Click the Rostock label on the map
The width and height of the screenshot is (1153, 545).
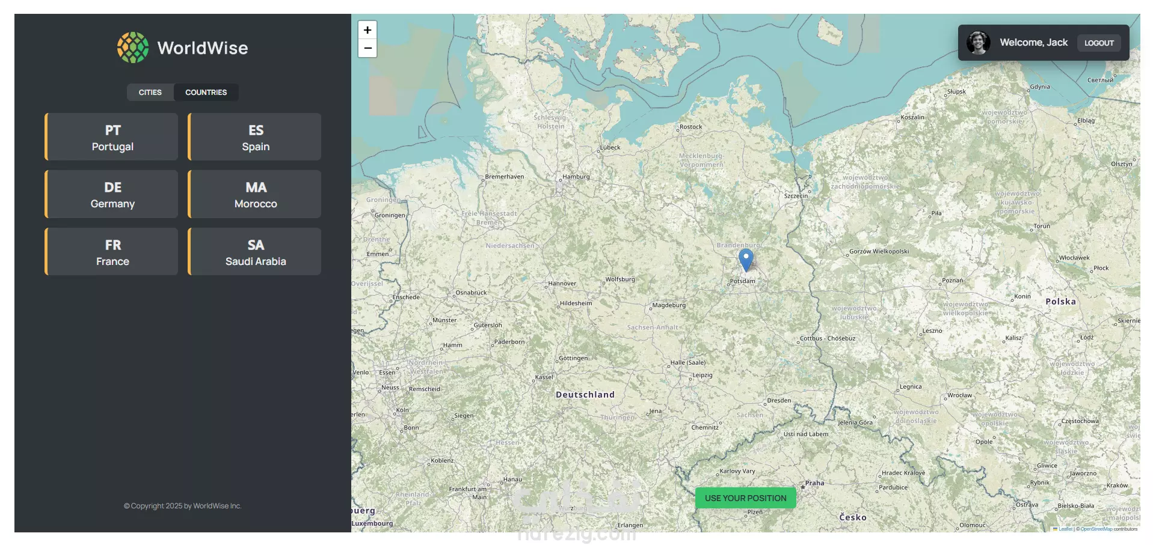pyautogui.click(x=690, y=127)
